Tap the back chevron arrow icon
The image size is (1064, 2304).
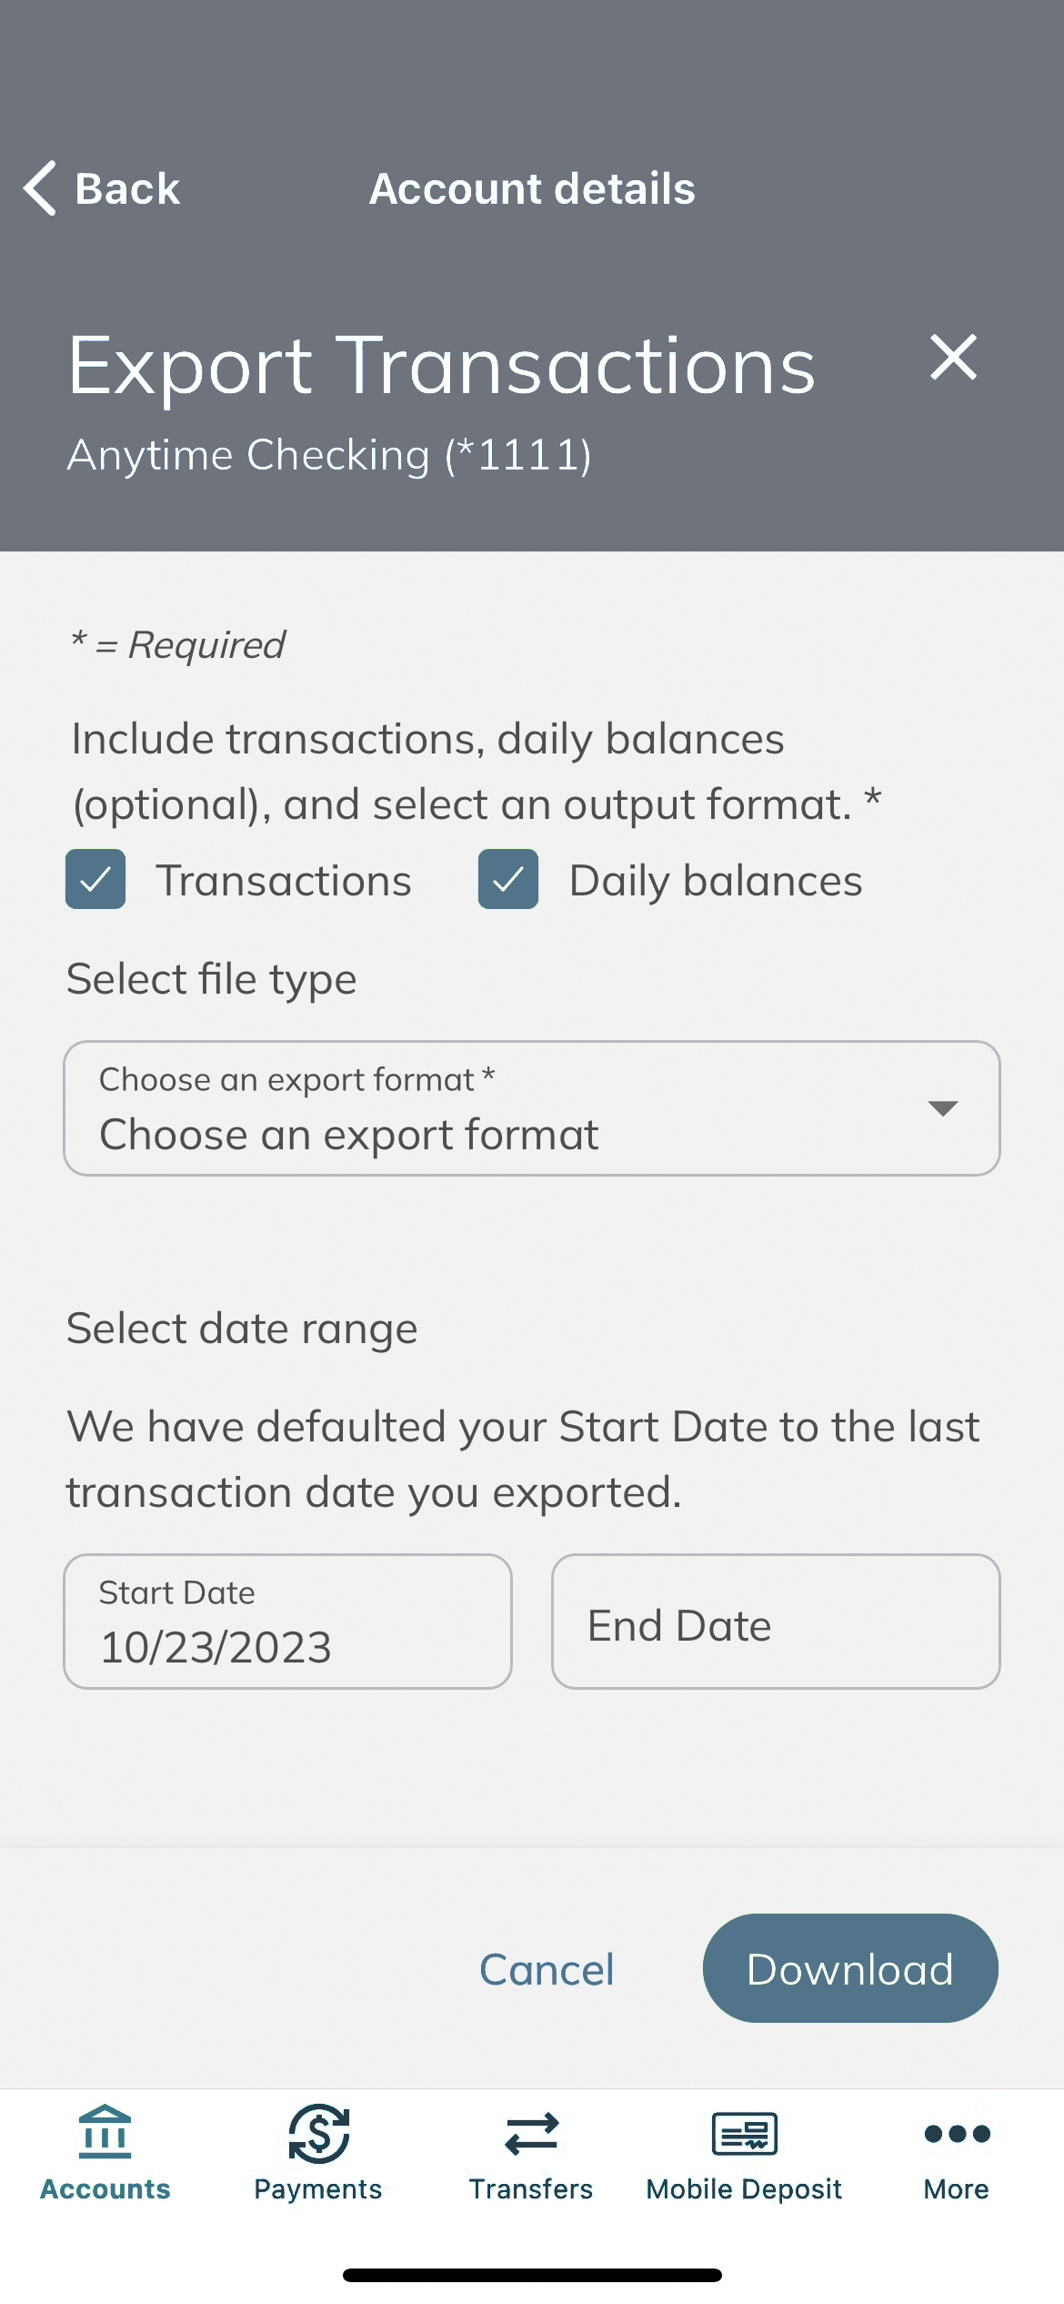tap(40, 188)
